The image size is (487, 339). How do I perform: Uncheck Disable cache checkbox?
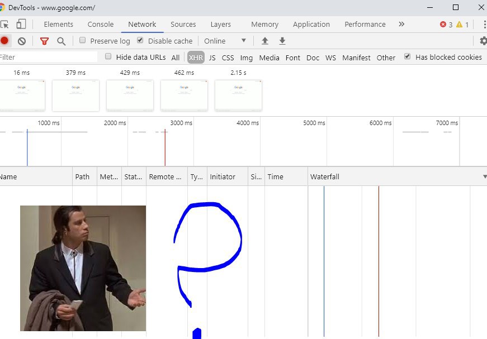pyautogui.click(x=140, y=40)
